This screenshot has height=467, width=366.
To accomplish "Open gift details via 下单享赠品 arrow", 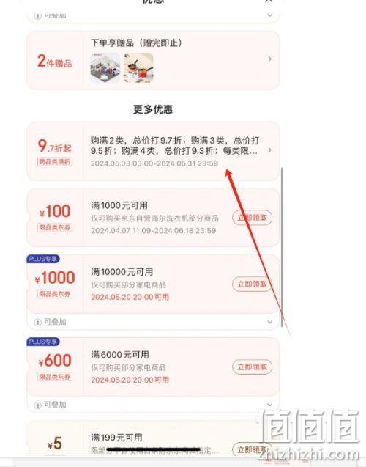I will [269, 59].
